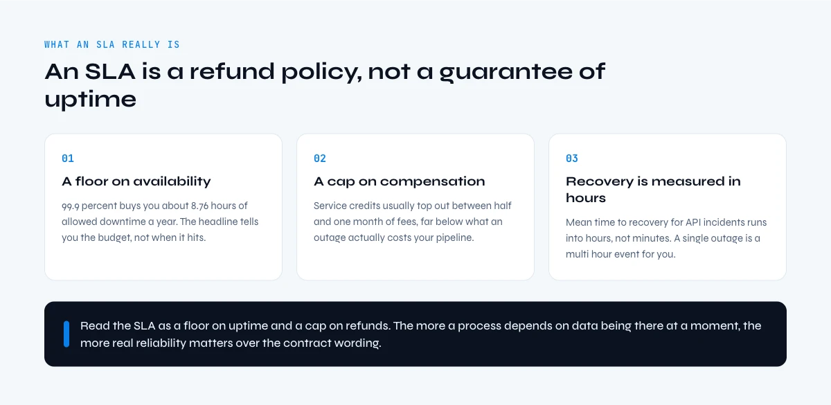Click the word 'uptime' on the headline's second line
This screenshot has width=831, height=405.
pos(90,100)
